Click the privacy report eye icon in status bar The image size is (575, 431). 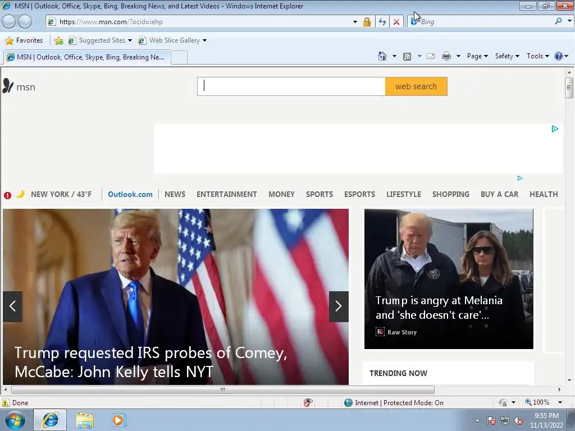coord(308,403)
